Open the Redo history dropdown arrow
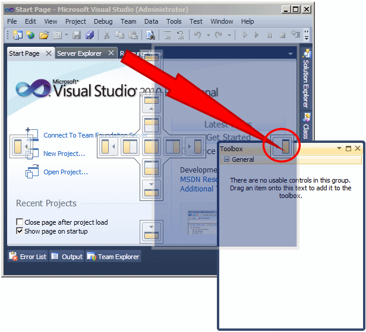This screenshot has width=366, height=332. click(x=229, y=36)
